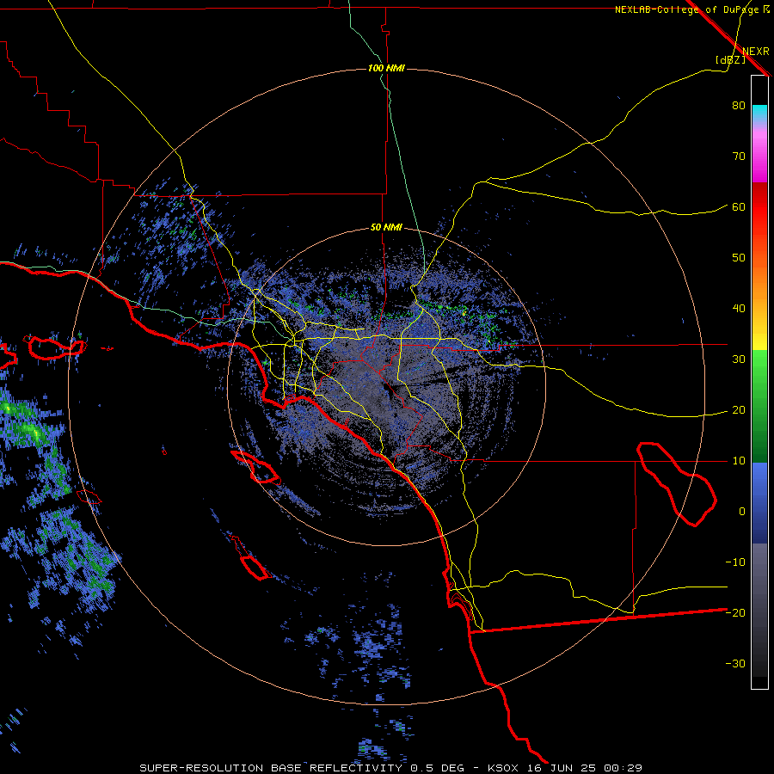The height and width of the screenshot is (774, 774).
Task: Click the 40 dBZ scale value
Action: [x=739, y=309]
